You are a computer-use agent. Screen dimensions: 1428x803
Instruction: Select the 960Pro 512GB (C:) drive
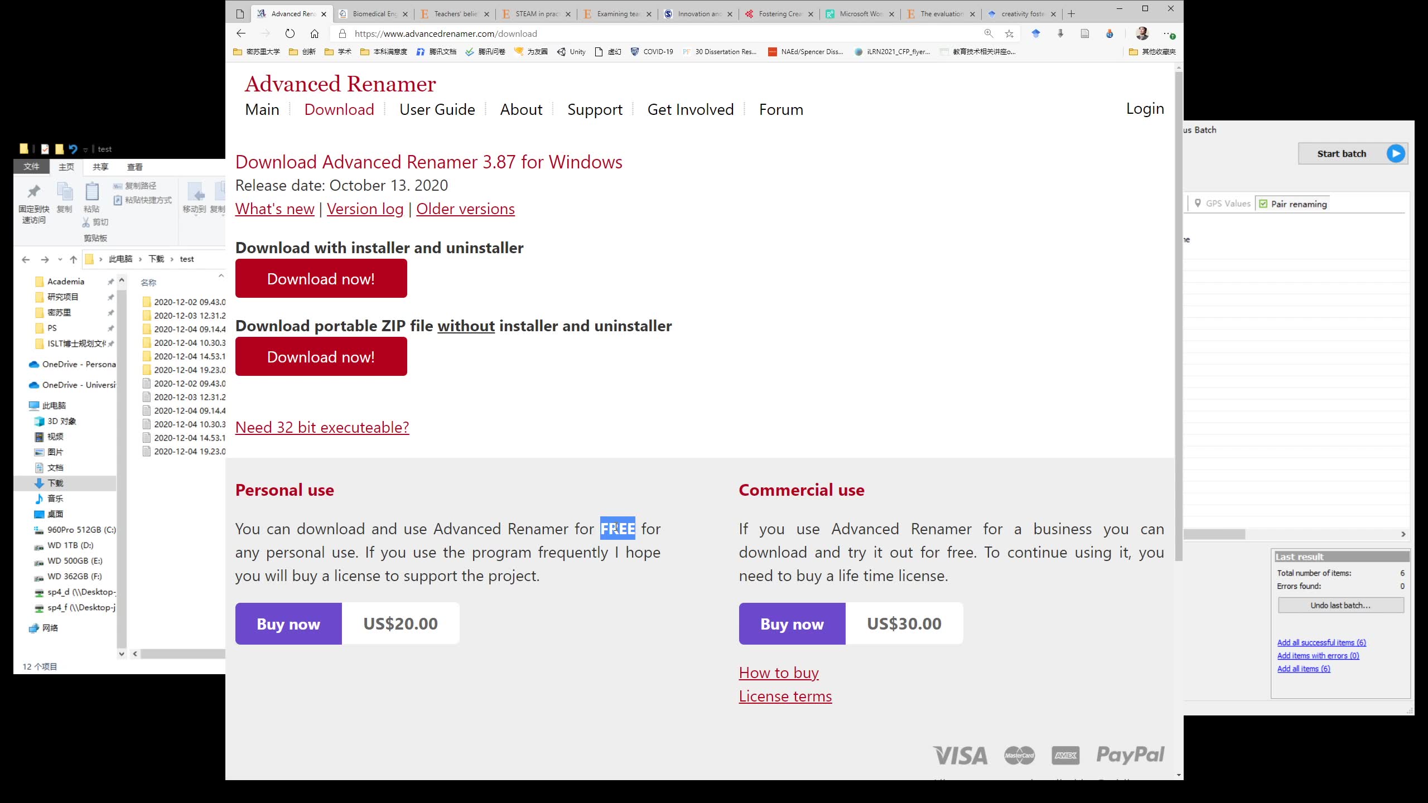[81, 530]
